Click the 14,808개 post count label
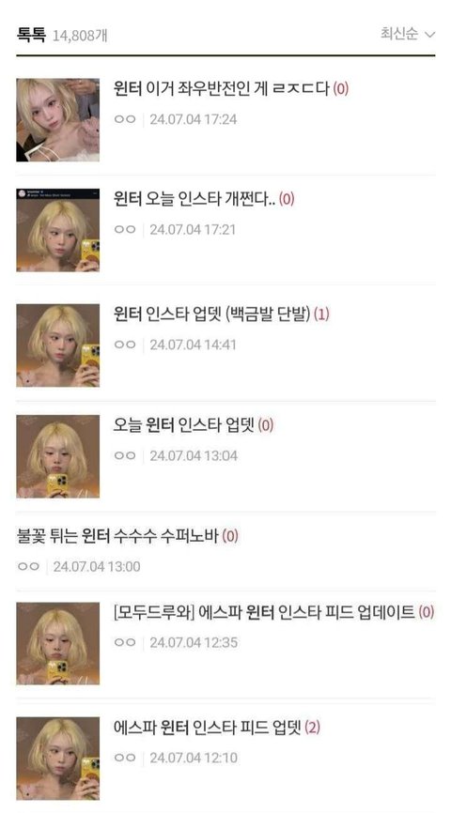451x813 pixels. [x=80, y=36]
